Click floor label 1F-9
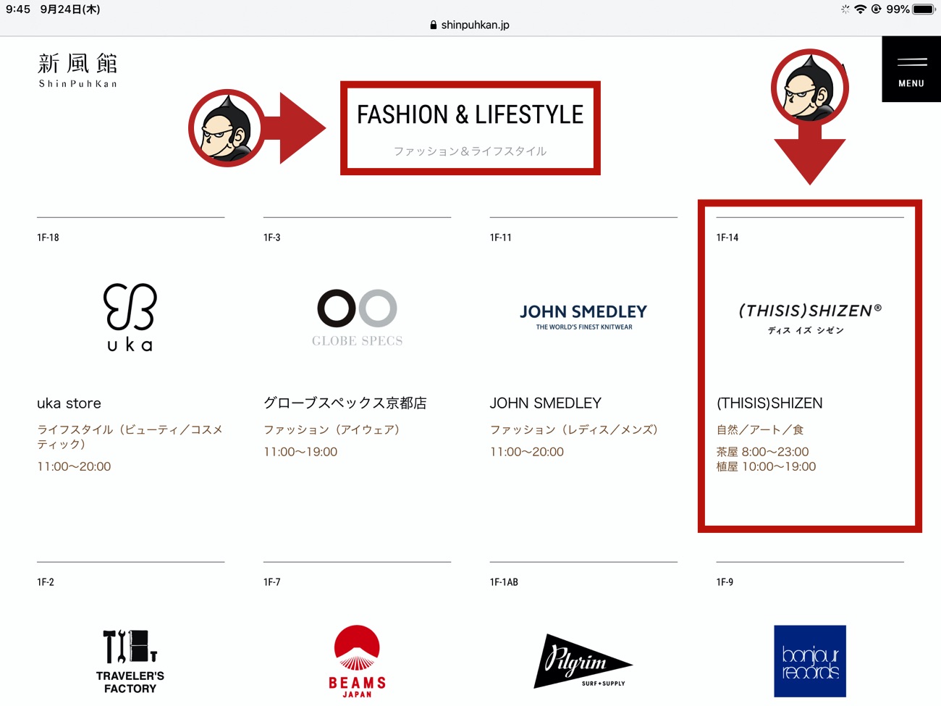 725,582
